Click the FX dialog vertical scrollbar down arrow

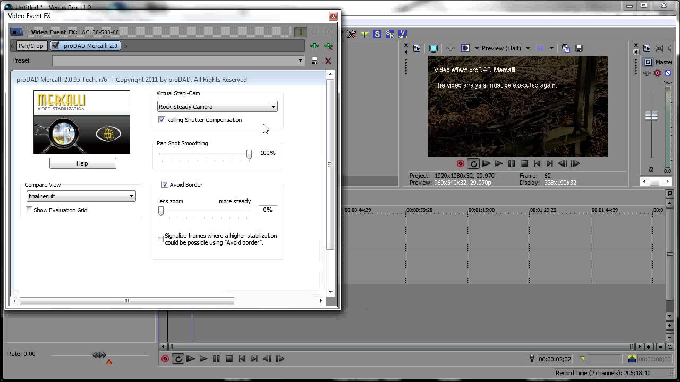(330, 292)
